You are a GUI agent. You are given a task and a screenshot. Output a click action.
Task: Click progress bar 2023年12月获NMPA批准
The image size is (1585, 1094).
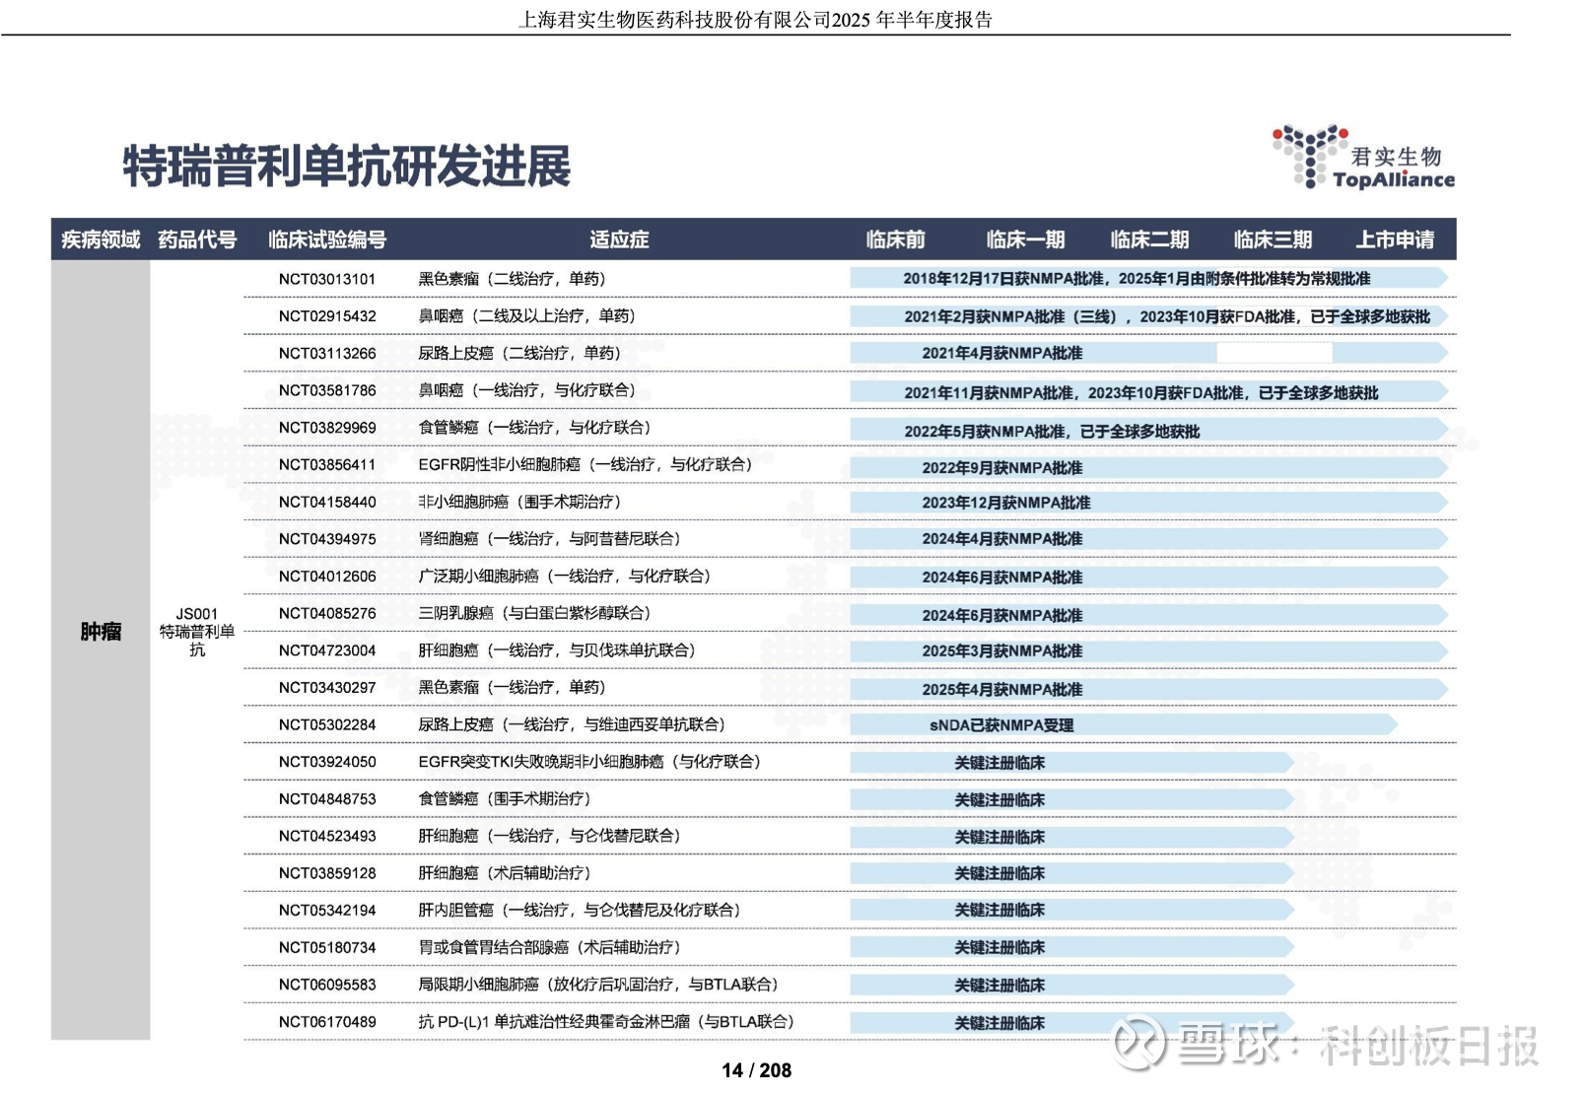coord(1148,503)
